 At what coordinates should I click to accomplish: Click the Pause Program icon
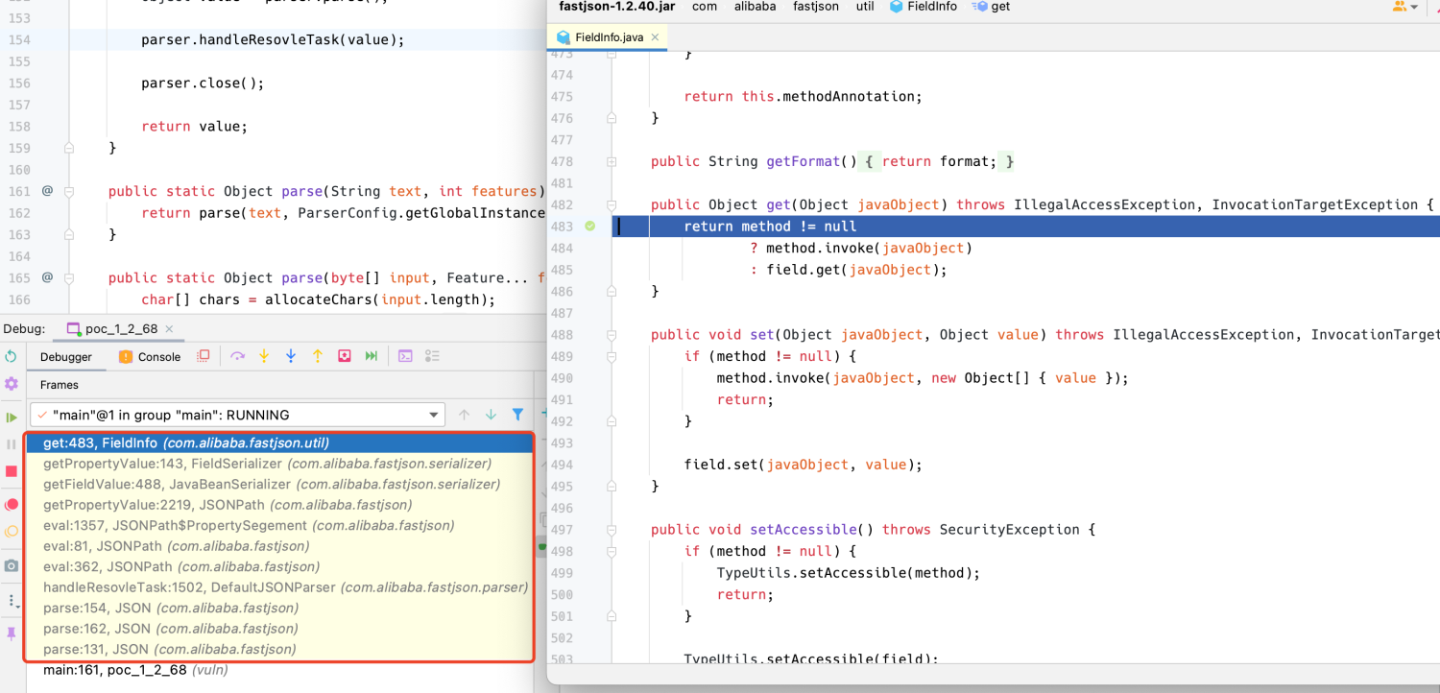pos(11,444)
